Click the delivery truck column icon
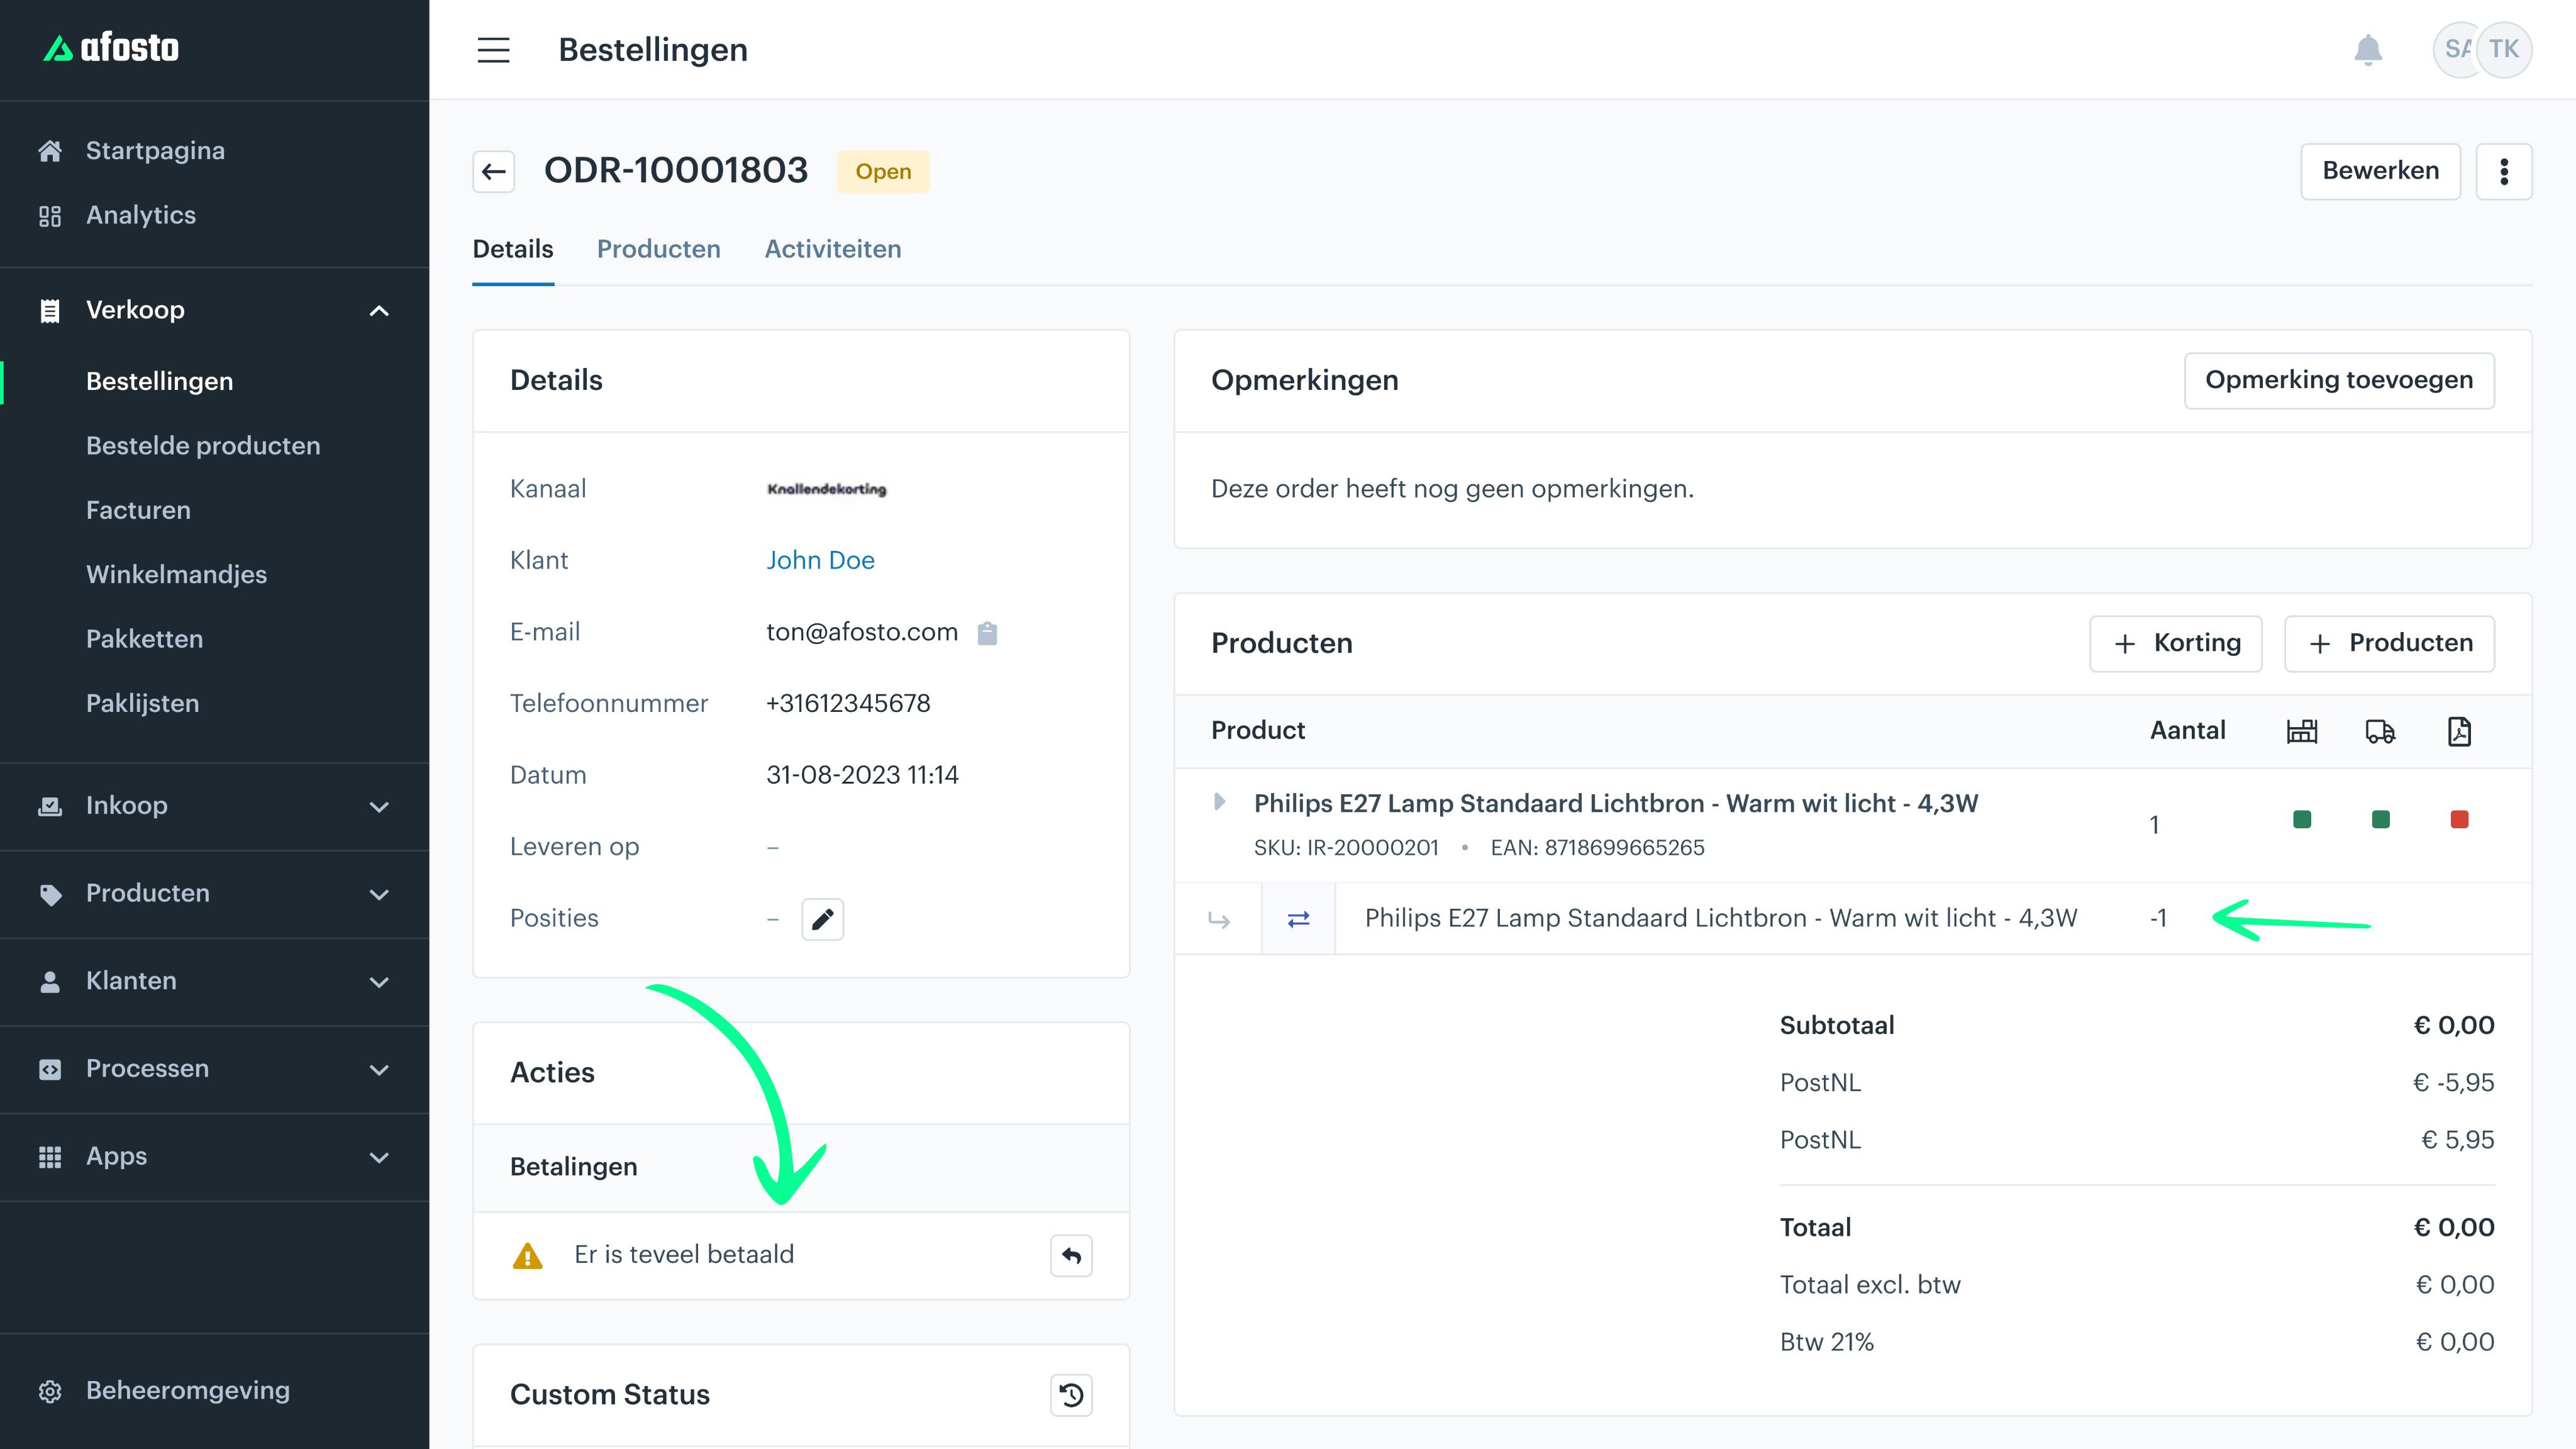Viewport: 2576px width, 1449px height. tap(2380, 731)
